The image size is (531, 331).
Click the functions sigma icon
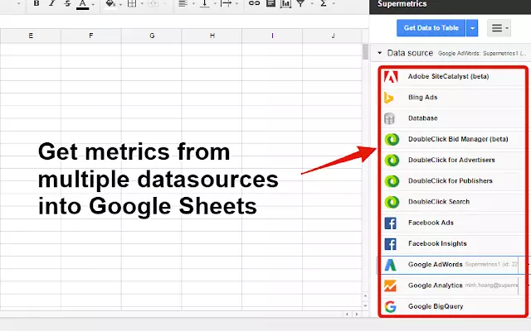tap(324, 3)
